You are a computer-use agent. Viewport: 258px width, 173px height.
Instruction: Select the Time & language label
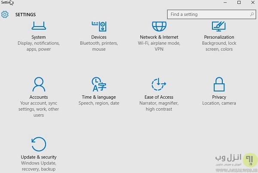(99, 97)
